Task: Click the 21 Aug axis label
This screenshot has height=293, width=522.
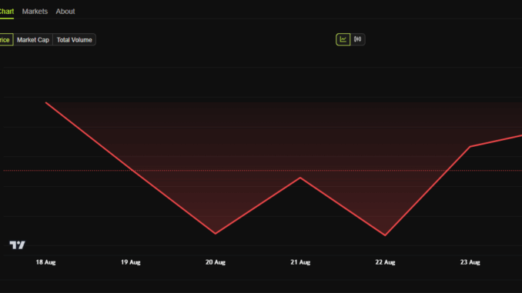Action: pos(300,262)
